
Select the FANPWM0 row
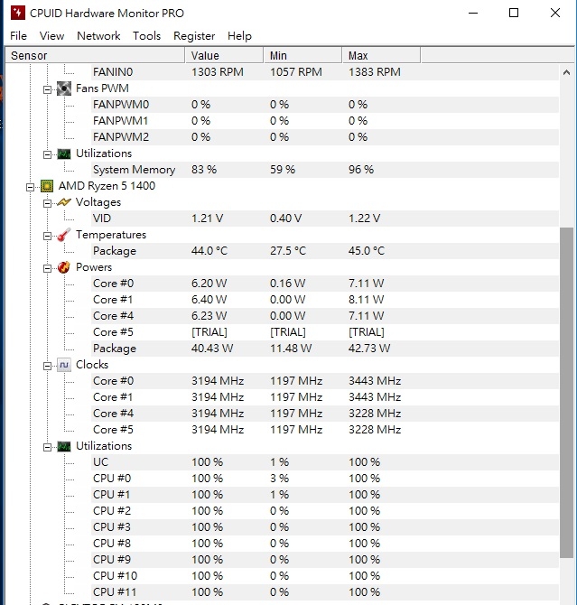pyautogui.click(x=324, y=105)
